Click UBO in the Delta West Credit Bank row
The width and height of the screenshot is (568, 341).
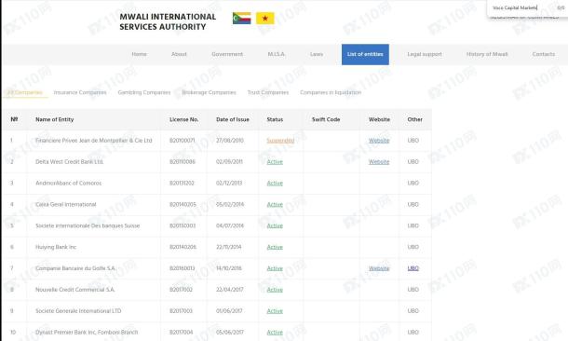click(412, 161)
